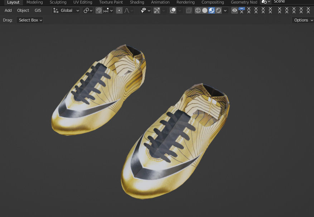Open the GIS menu
314x217 pixels.
38,10
